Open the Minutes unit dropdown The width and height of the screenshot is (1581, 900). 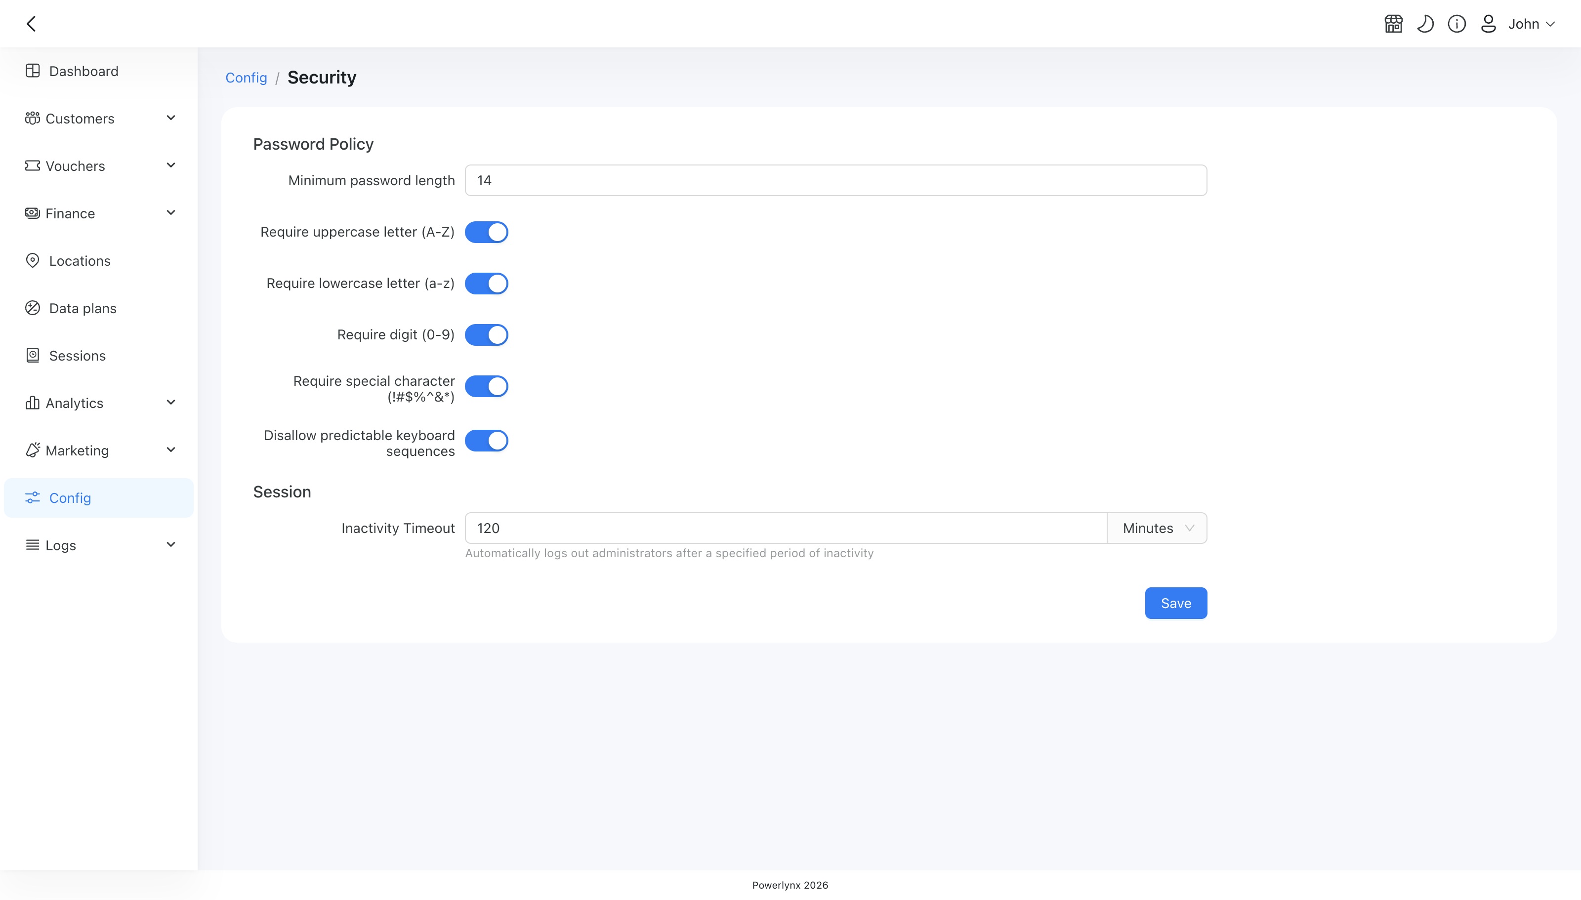1157,528
